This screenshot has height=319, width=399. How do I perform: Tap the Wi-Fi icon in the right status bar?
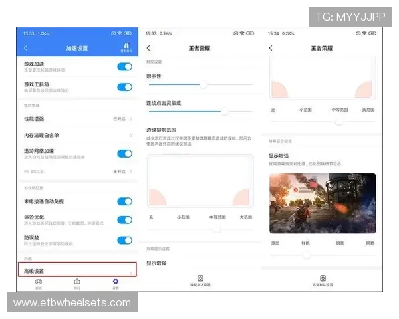pos(364,33)
